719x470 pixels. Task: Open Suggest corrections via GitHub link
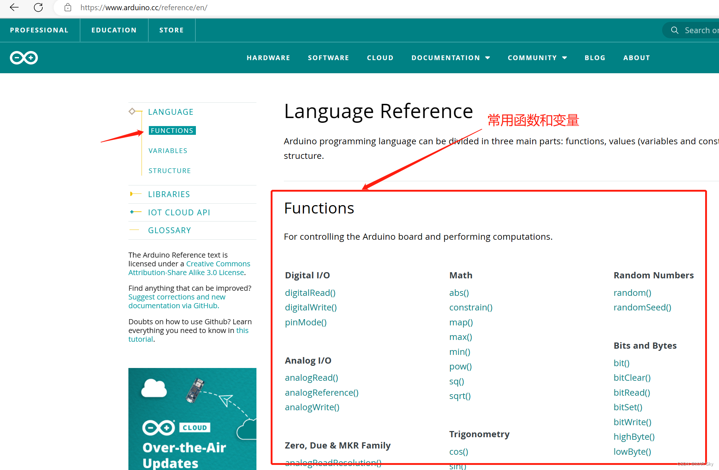coord(177,301)
